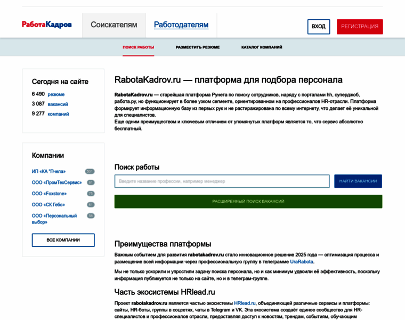
Task: Open the резюме link under today's stats
Action: tap(56, 94)
